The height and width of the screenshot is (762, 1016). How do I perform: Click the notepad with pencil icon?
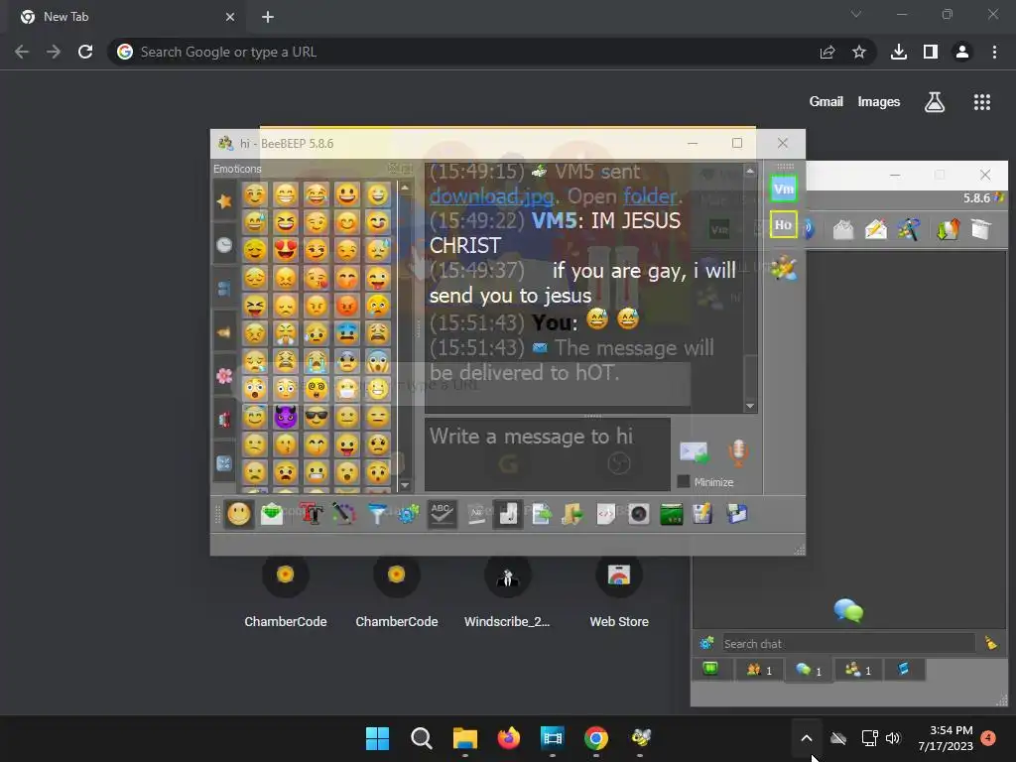(703, 515)
